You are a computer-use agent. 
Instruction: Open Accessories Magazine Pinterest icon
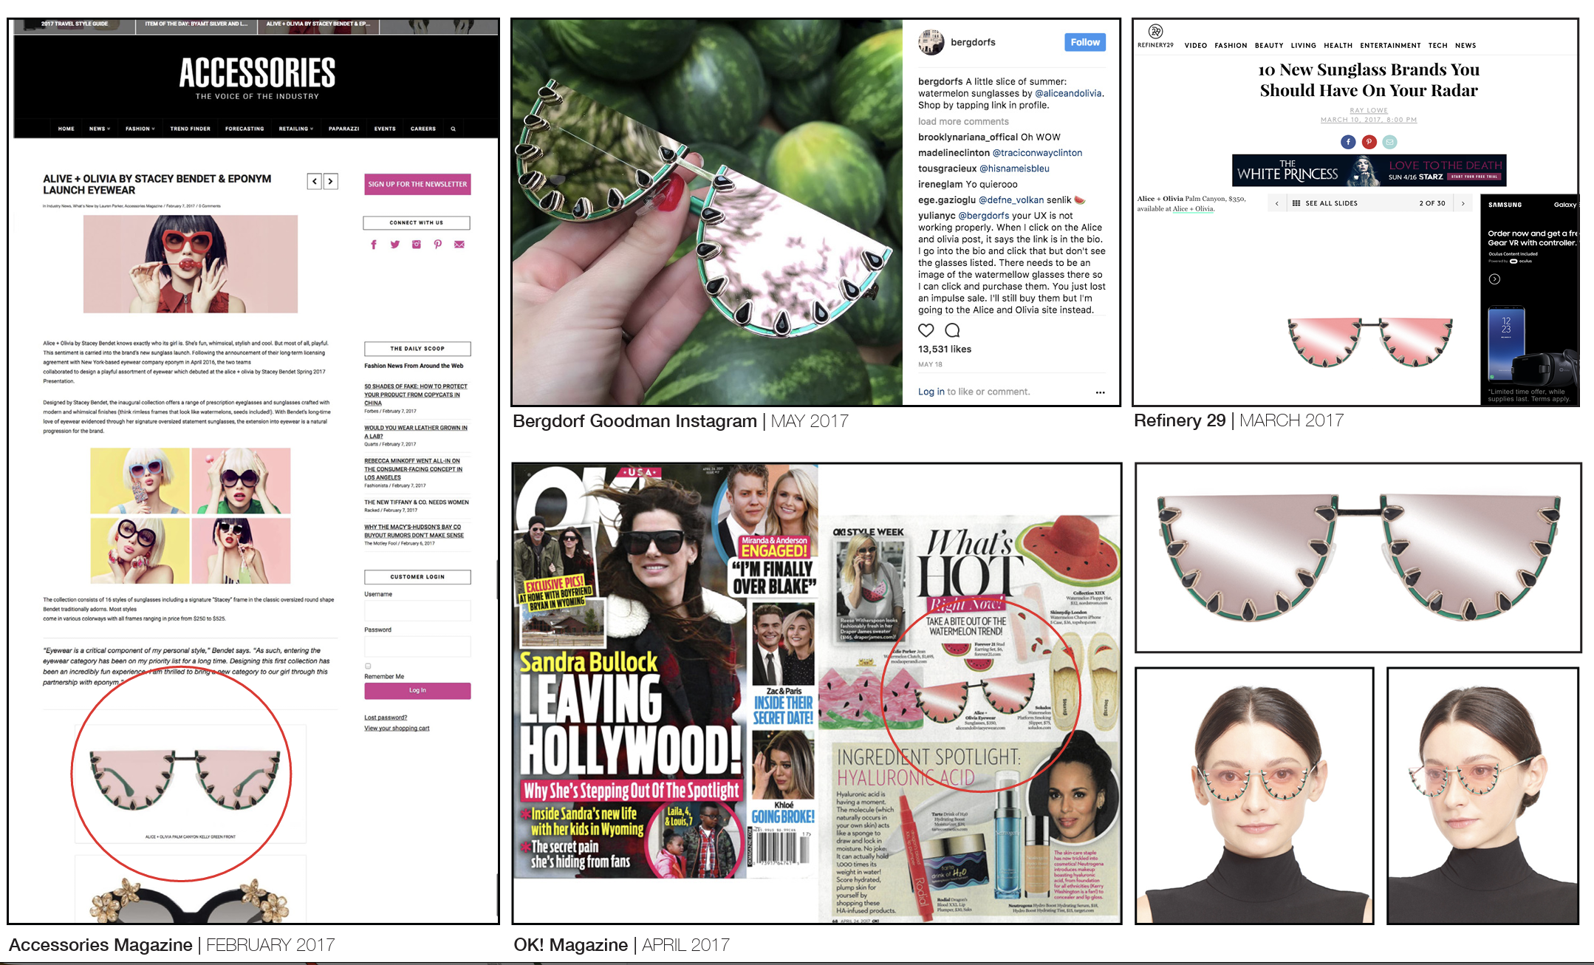[438, 245]
